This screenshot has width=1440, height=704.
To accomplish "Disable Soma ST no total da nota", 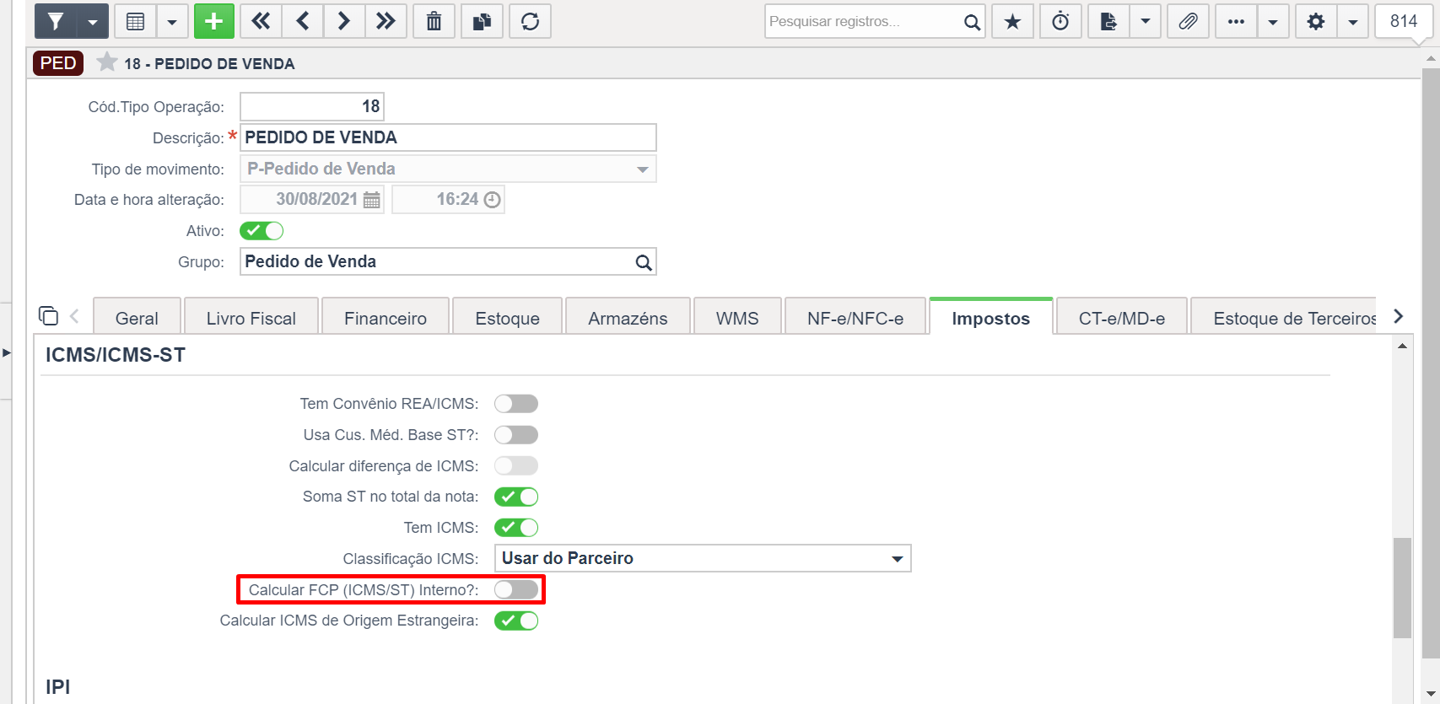I will click(x=516, y=497).
